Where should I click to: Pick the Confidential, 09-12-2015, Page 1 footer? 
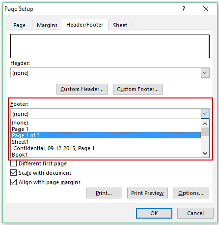106,148
